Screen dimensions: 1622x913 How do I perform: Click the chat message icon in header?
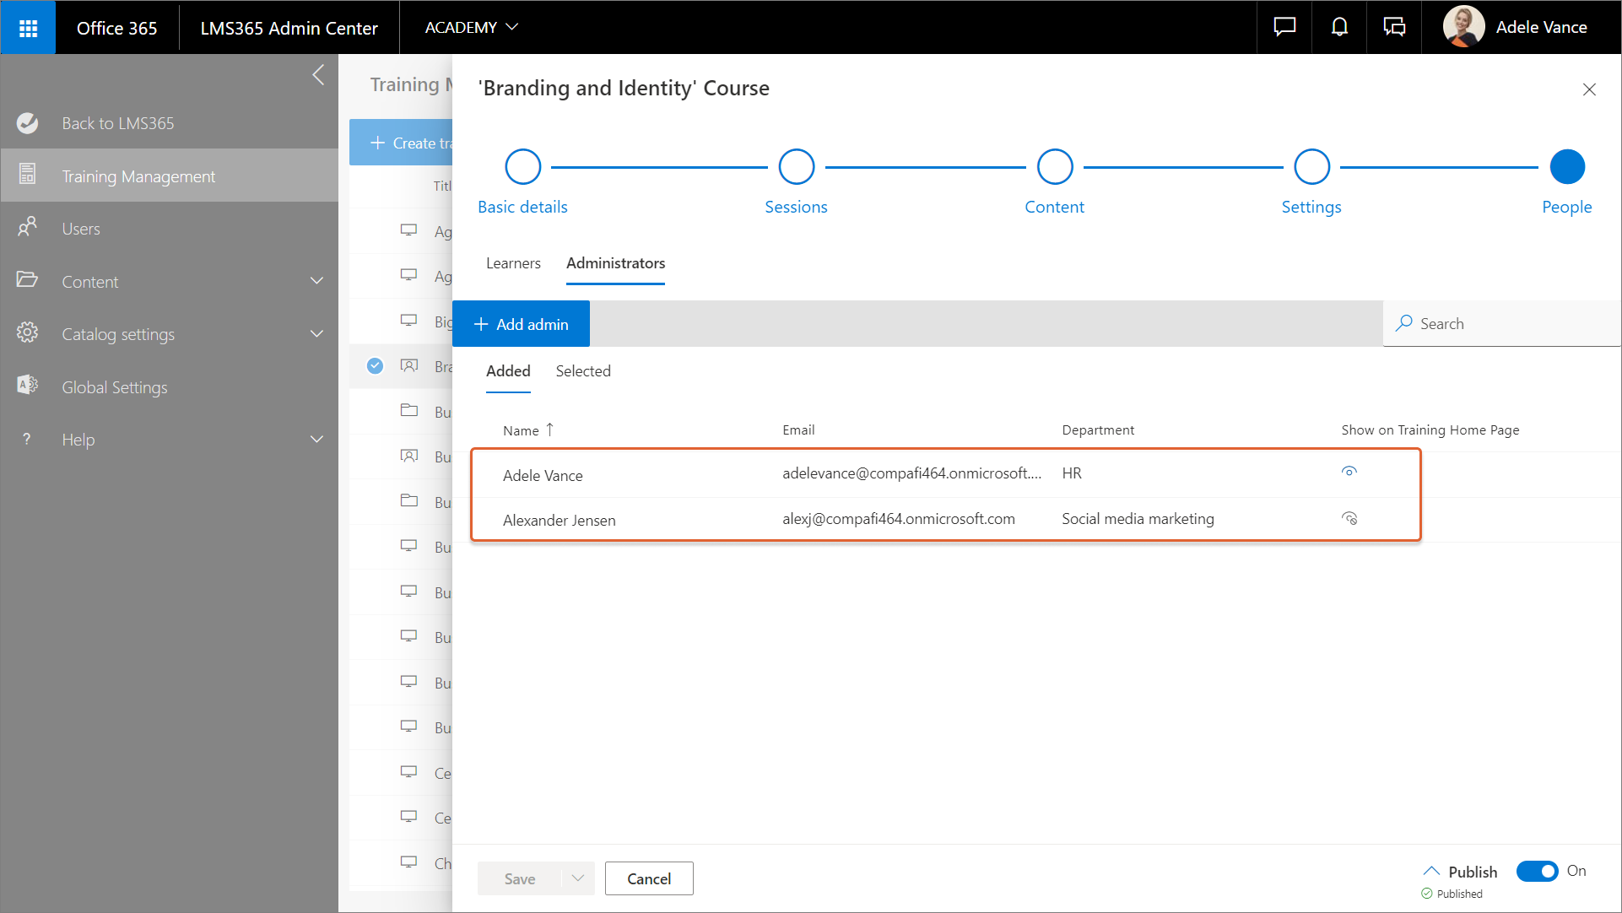1284,28
